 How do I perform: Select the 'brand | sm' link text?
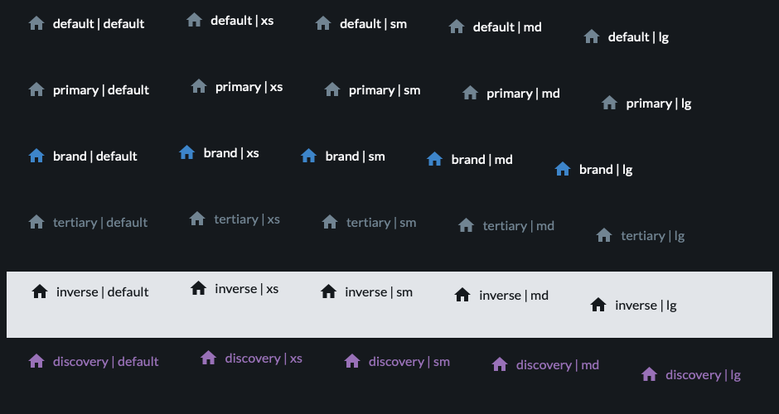[355, 156]
